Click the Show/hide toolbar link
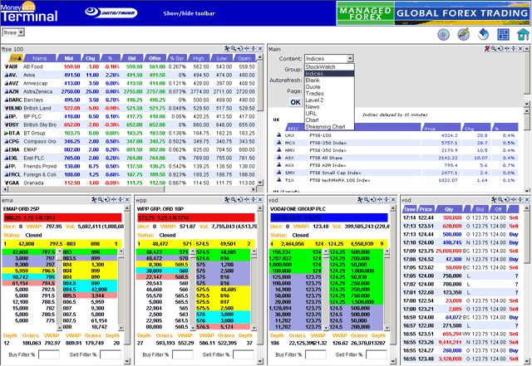This screenshot has height=366, width=532. coord(189,12)
